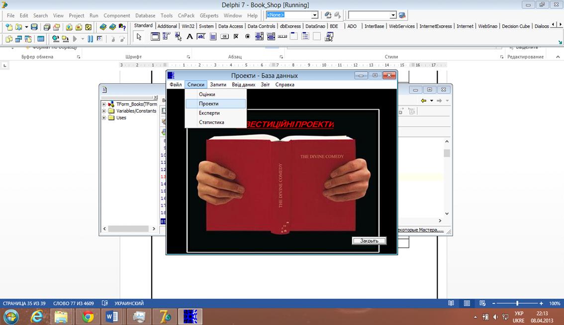This screenshot has width=564, height=325.
Task: Switch to the Data Access palette tab
Action: (x=230, y=26)
